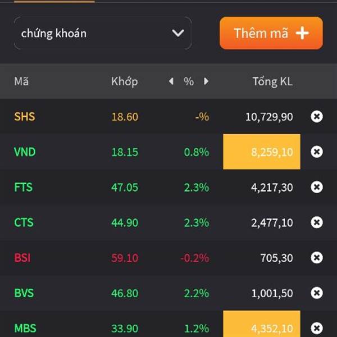The image size is (337, 337).
Task: Remove CTS using the circle X icon
Action: [x=317, y=222]
